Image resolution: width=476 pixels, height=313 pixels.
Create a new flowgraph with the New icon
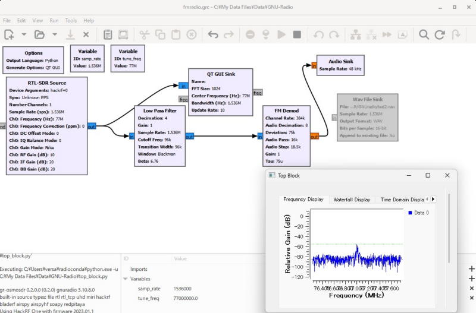click(x=9, y=34)
